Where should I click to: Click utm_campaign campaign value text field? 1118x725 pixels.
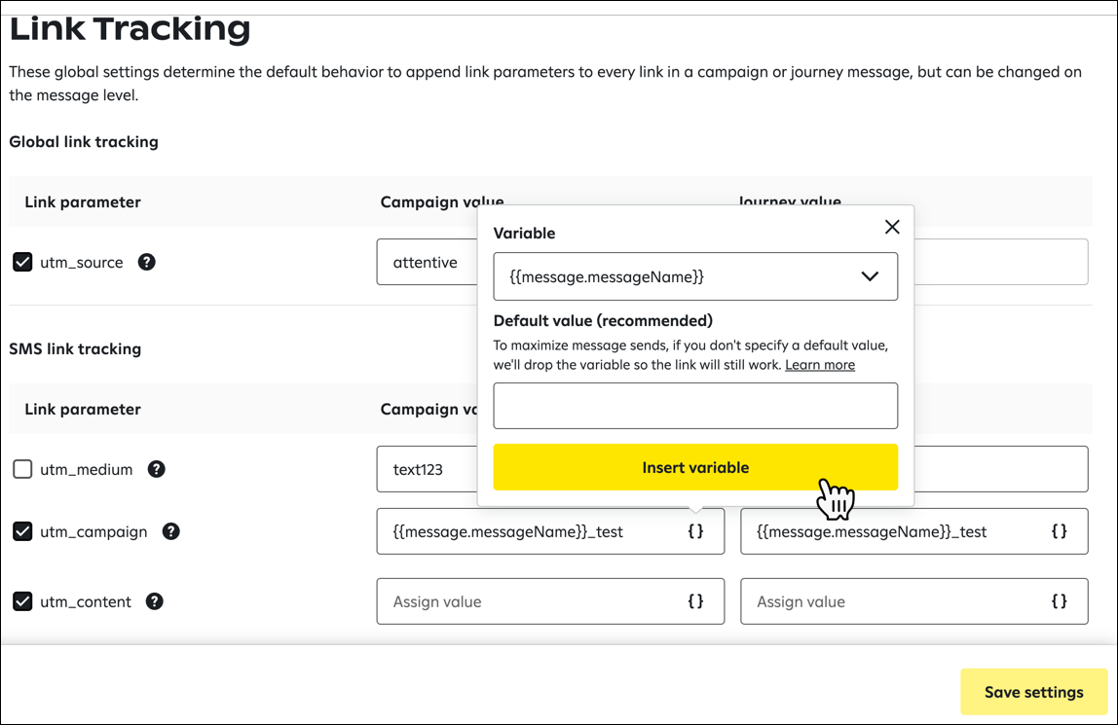point(550,531)
